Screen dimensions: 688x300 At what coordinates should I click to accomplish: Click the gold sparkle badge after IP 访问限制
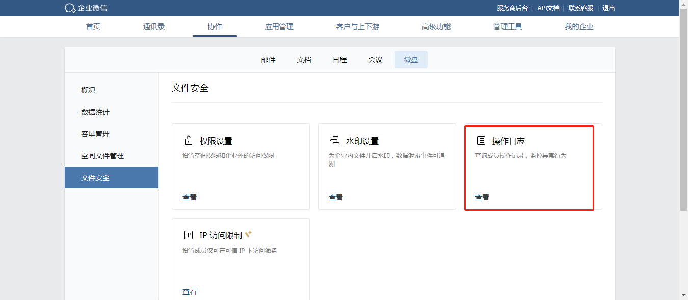[248, 234]
